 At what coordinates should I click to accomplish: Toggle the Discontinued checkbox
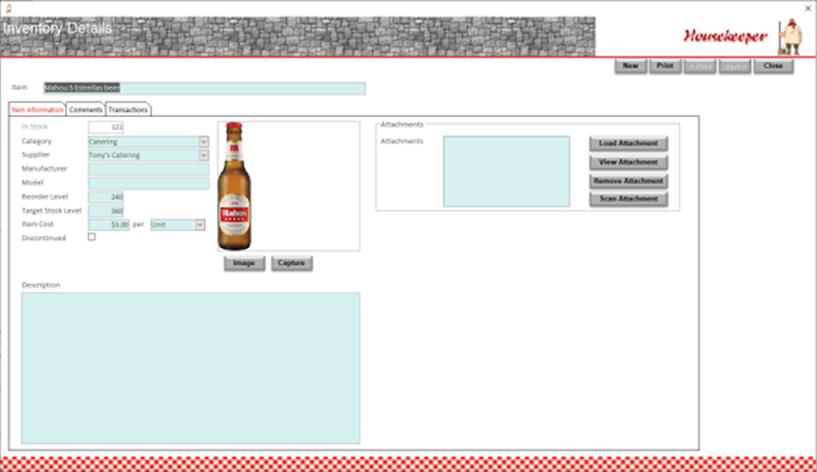[x=92, y=237]
